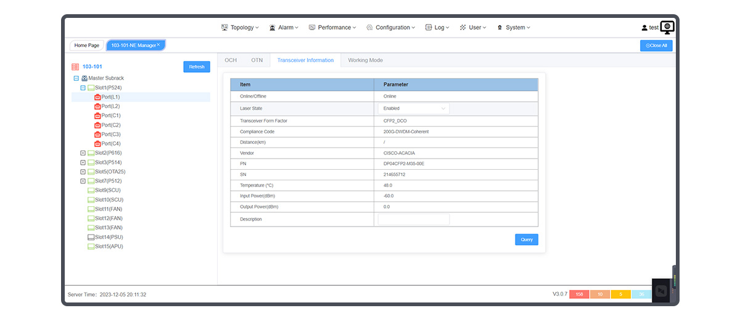Click the Compliance Code 200G-DWDM-Coherent value

point(406,131)
